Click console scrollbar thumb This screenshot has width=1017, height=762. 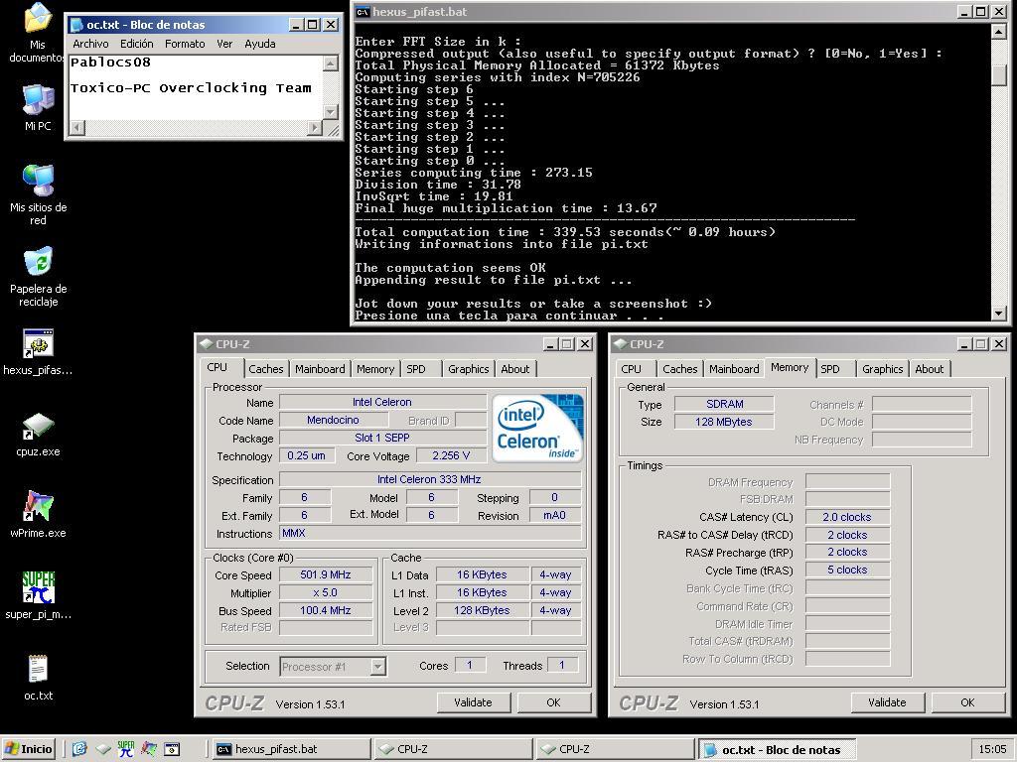click(999, 73)
